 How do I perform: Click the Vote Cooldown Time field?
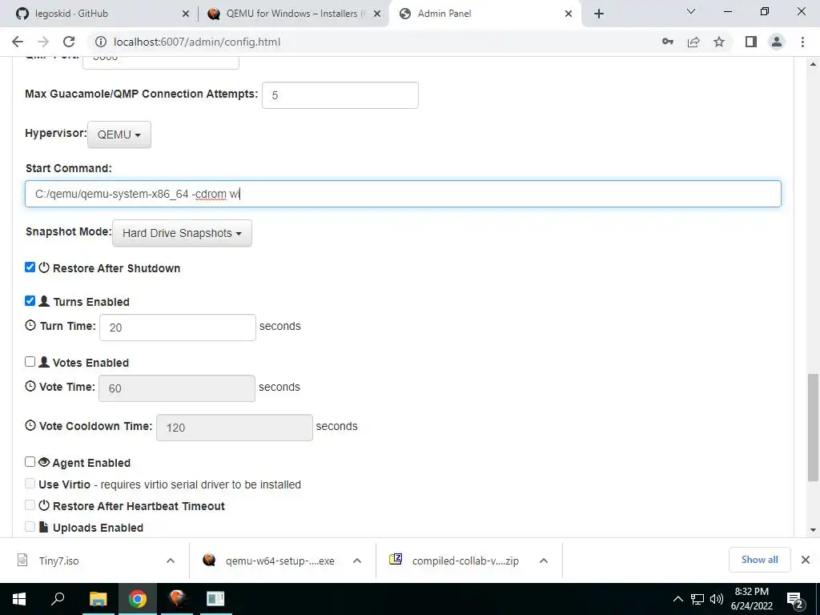click(235, 428)
